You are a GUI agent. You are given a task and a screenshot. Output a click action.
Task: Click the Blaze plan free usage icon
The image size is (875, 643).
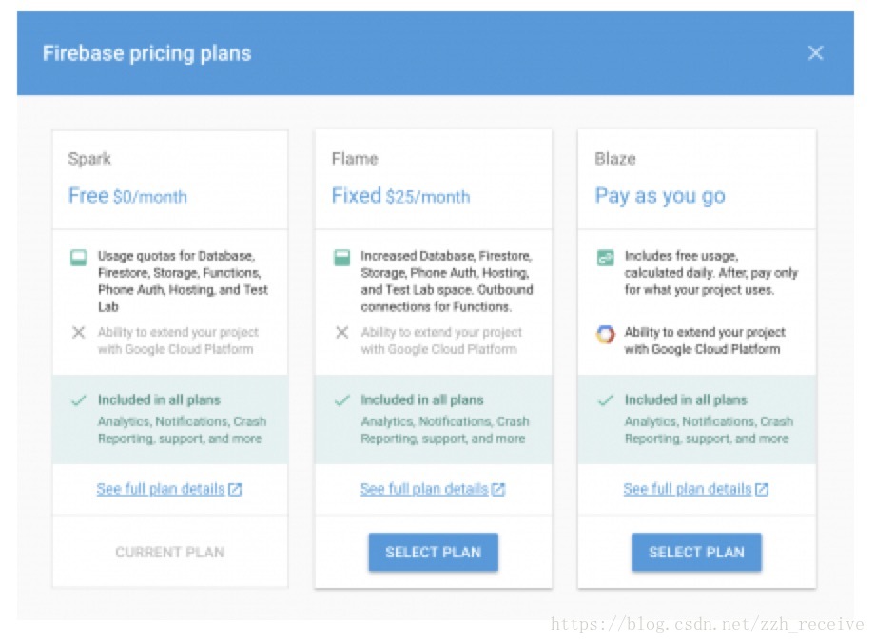click(x=605, y=258)
